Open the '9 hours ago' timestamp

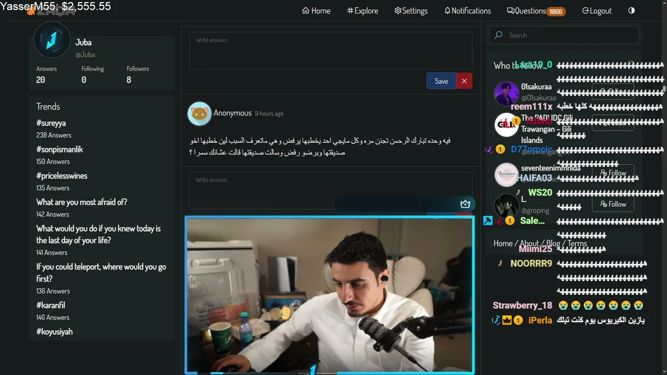(269, 114)
